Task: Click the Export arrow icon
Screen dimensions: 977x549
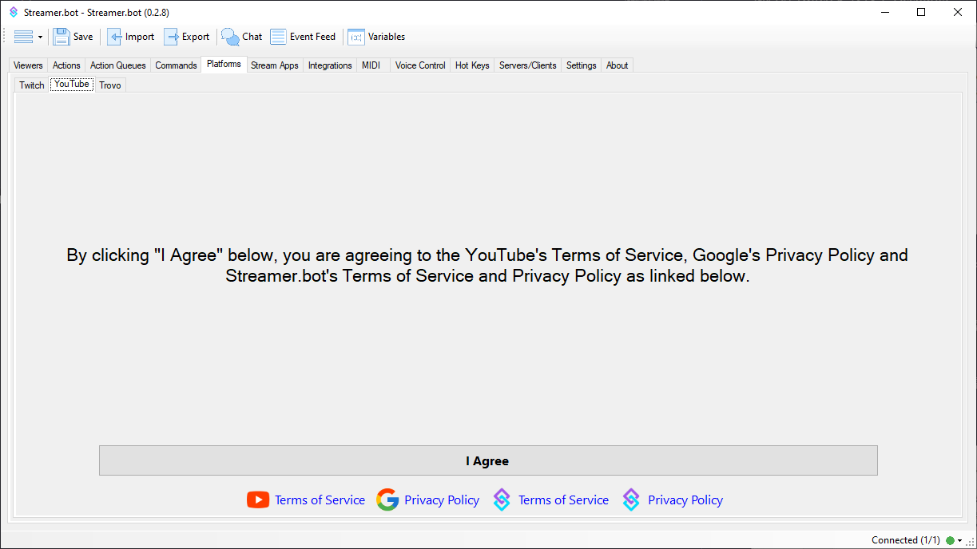Action: [x=171, y=37]
